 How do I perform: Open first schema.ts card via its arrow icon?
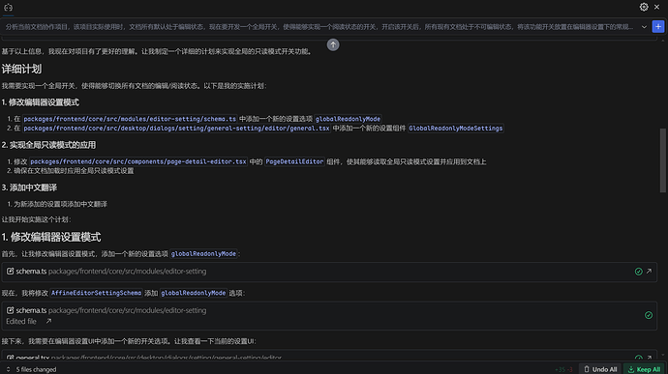pyautogui.click(x=649, y=271)
